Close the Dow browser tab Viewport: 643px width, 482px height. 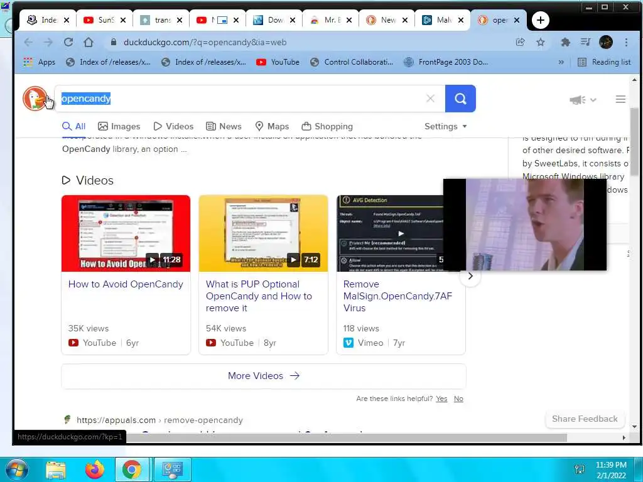[293, 20]
